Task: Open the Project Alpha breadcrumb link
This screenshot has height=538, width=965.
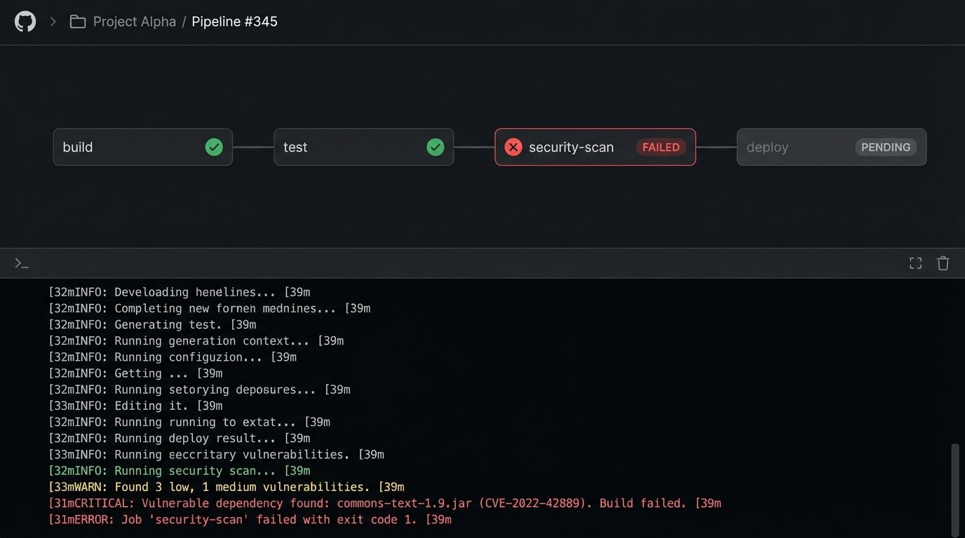Action: (134, 22)
